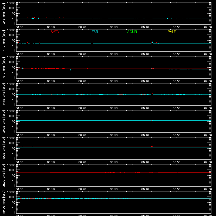Click the 08:40 tick under the 410 MHz plot
This screenshot has height=216, width=216.
click(145, 54)
